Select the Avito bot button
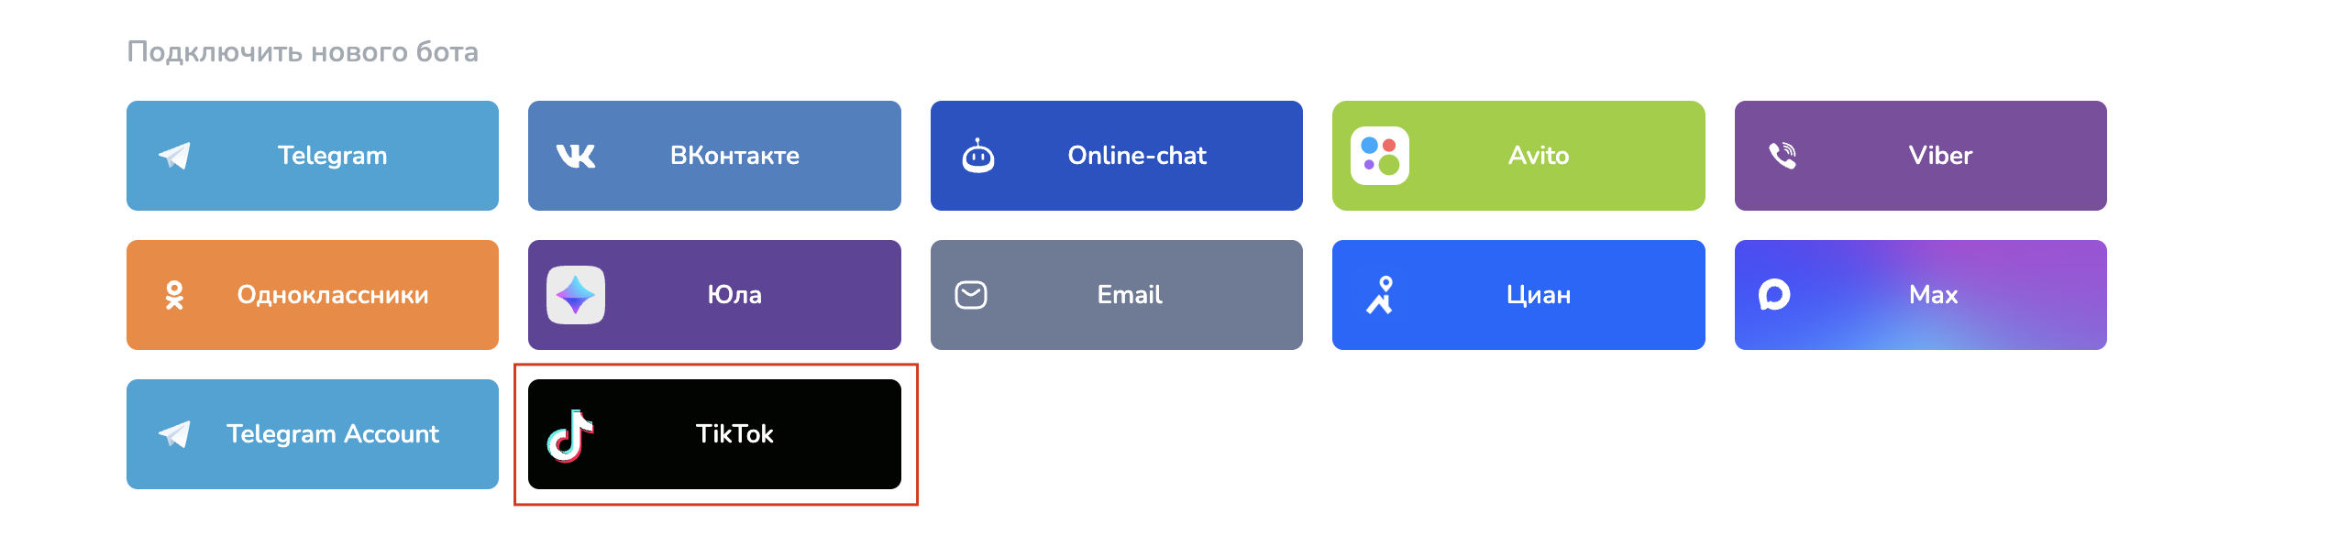This screenshot has height=546, width=2329. tap(1518, 156)
